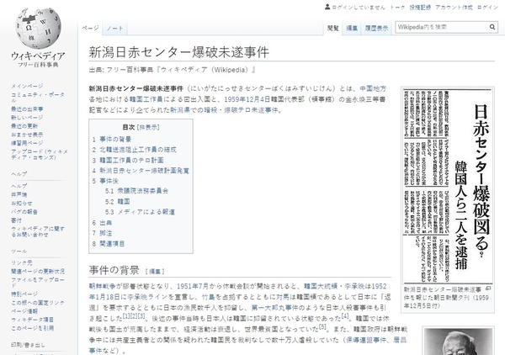Follow the 第一大邦丸事件 link
The image size is (505, 355).
tap(274, 307)
